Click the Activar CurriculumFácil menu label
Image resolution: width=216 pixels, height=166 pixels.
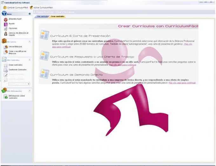click(43, 8)
